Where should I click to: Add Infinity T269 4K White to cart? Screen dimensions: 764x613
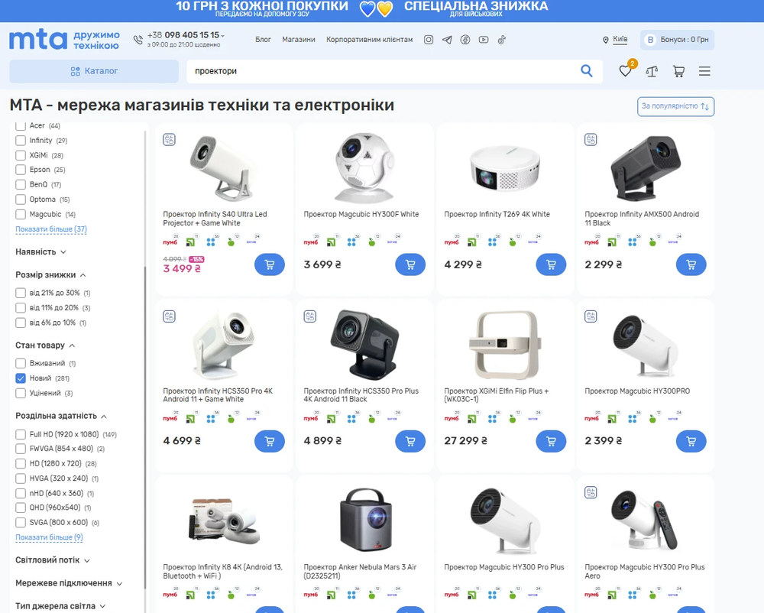(x=551, y=264)
